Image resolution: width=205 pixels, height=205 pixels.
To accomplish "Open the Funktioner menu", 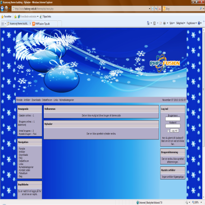I will point(192,23).
